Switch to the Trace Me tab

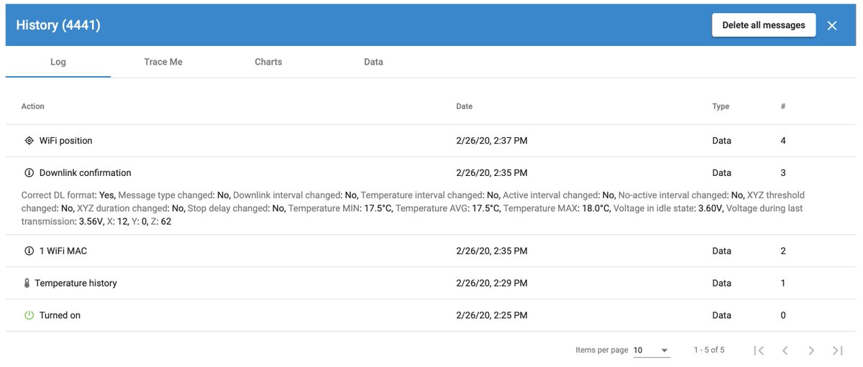pyautogui.click(x=163, y=62)
